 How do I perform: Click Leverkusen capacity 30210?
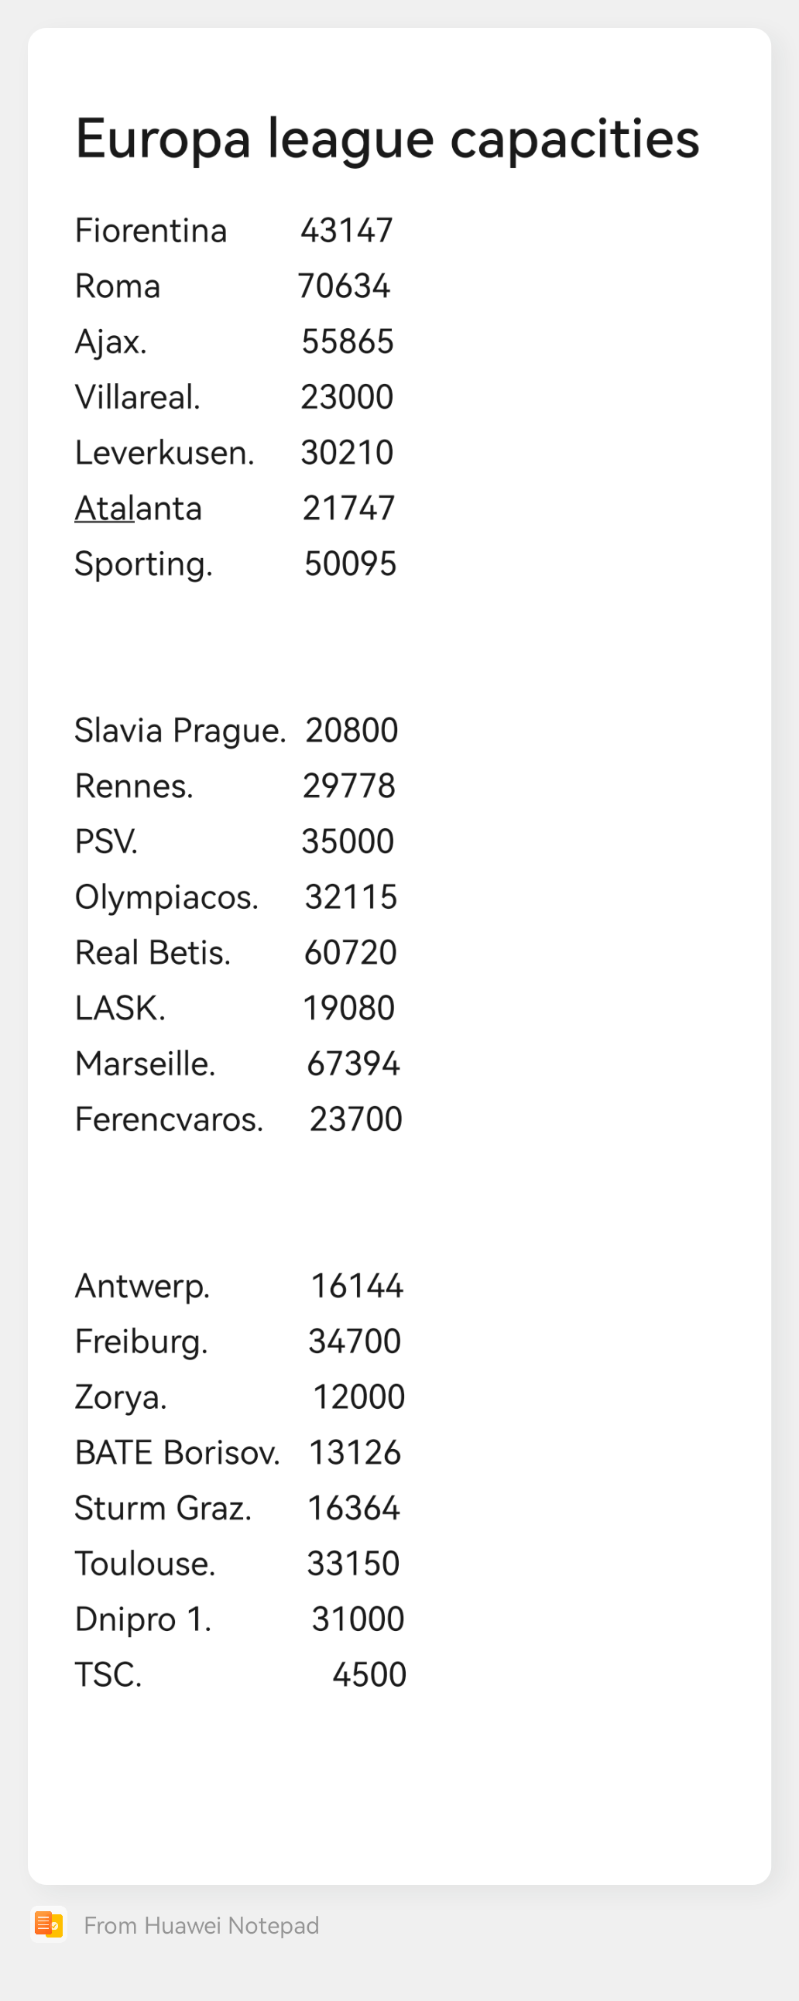pos(347,453)
